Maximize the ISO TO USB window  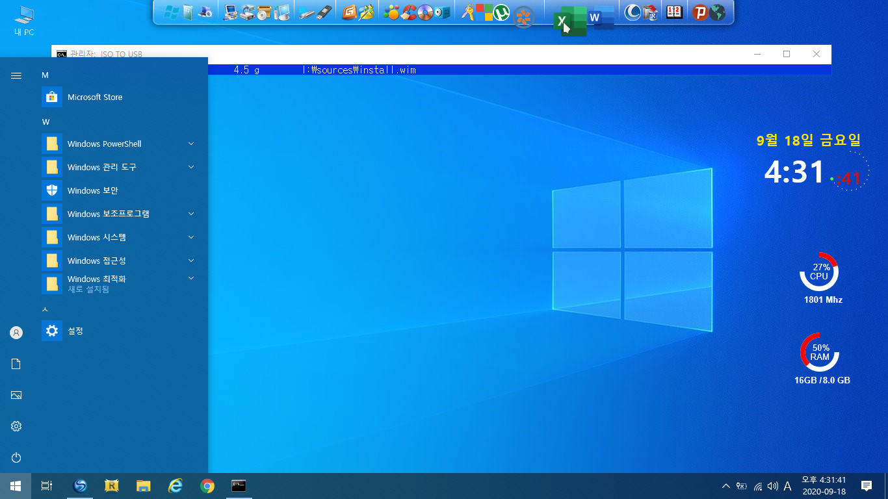pos(787,54)
